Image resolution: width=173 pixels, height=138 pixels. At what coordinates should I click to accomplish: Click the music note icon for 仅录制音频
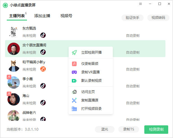coord(74,64)
